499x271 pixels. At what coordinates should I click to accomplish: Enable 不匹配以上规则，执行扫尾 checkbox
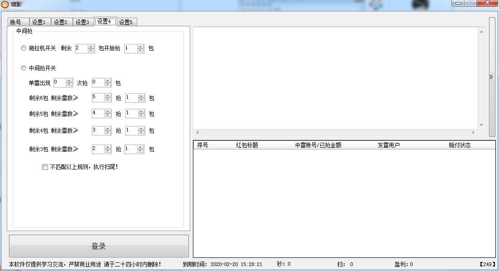(45, 167)
